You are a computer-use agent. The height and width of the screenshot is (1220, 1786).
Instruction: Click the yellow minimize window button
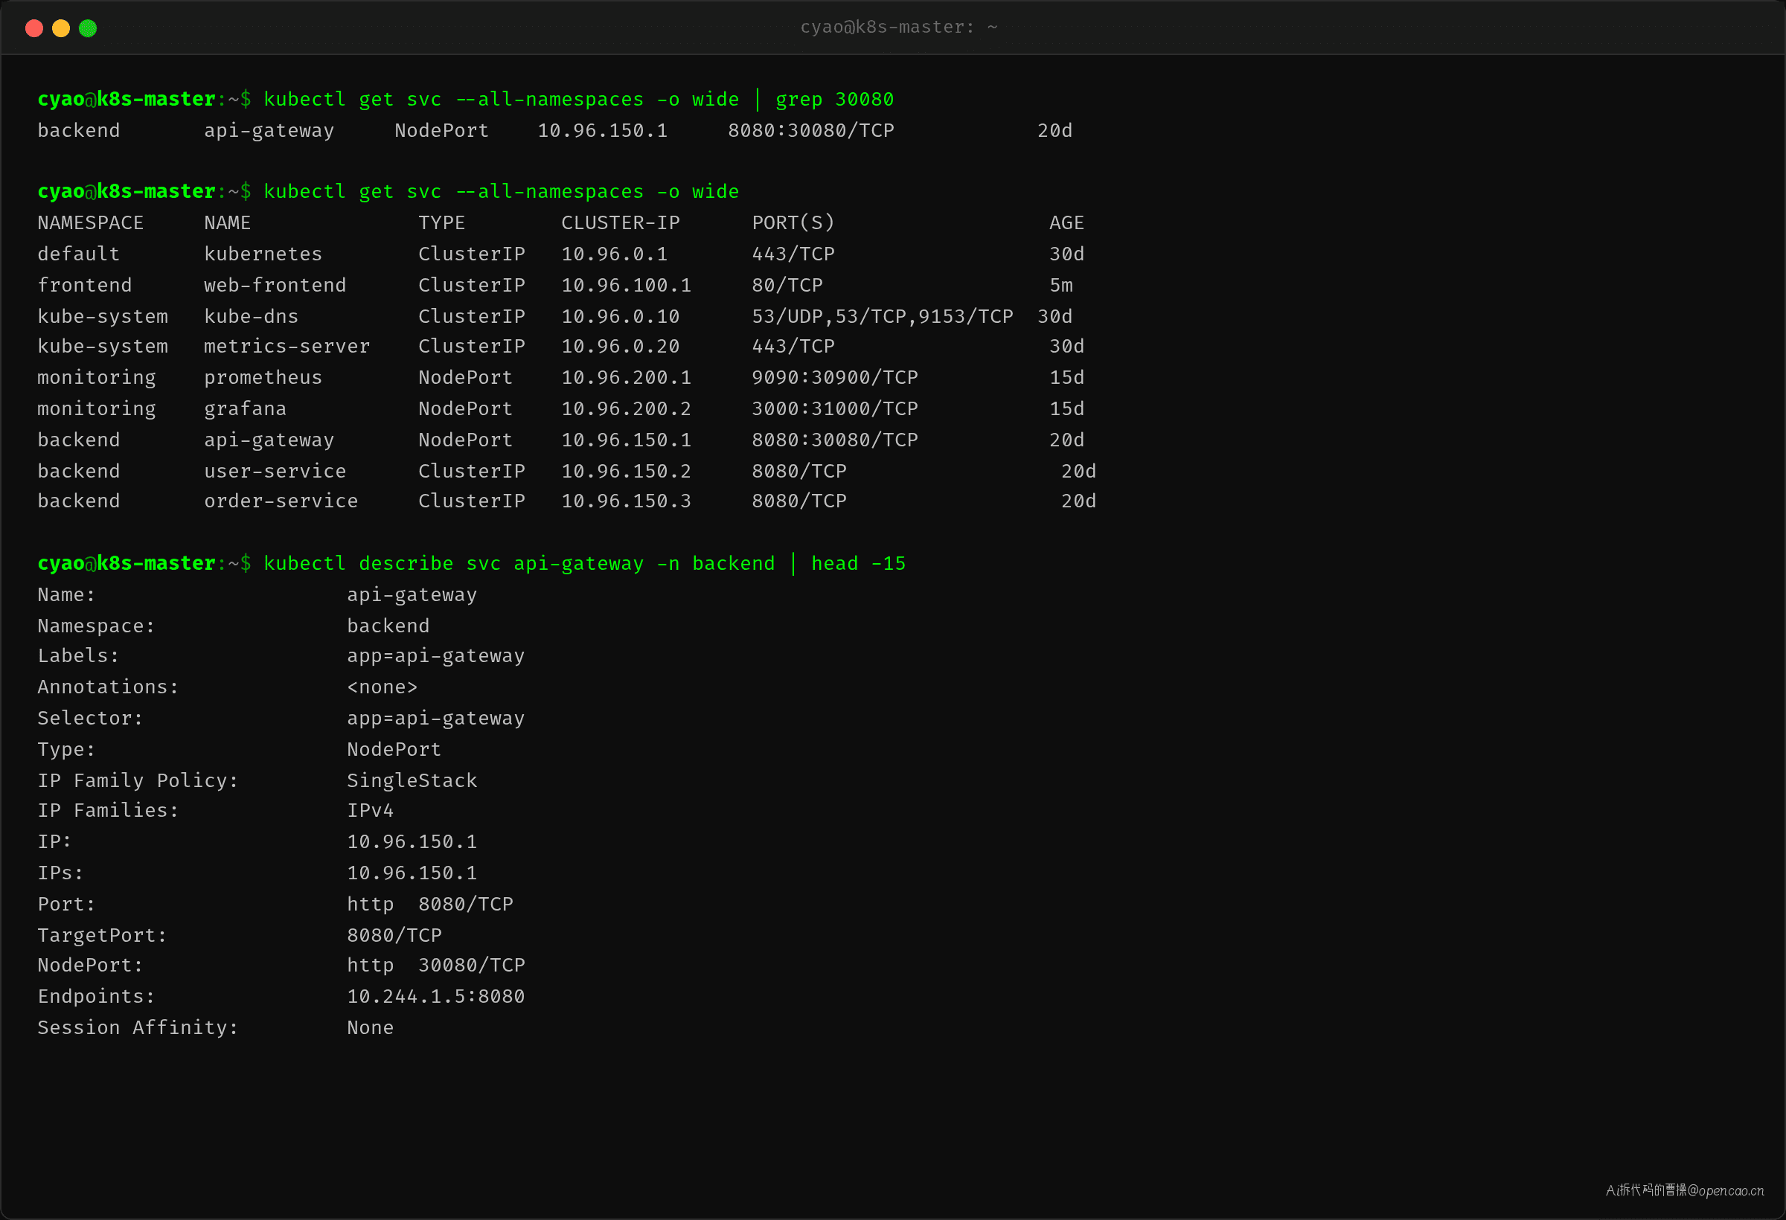tap(61, 28)
